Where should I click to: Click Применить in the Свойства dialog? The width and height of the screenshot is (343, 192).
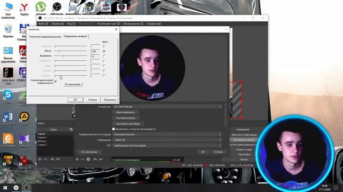click(x=110, y=100)
